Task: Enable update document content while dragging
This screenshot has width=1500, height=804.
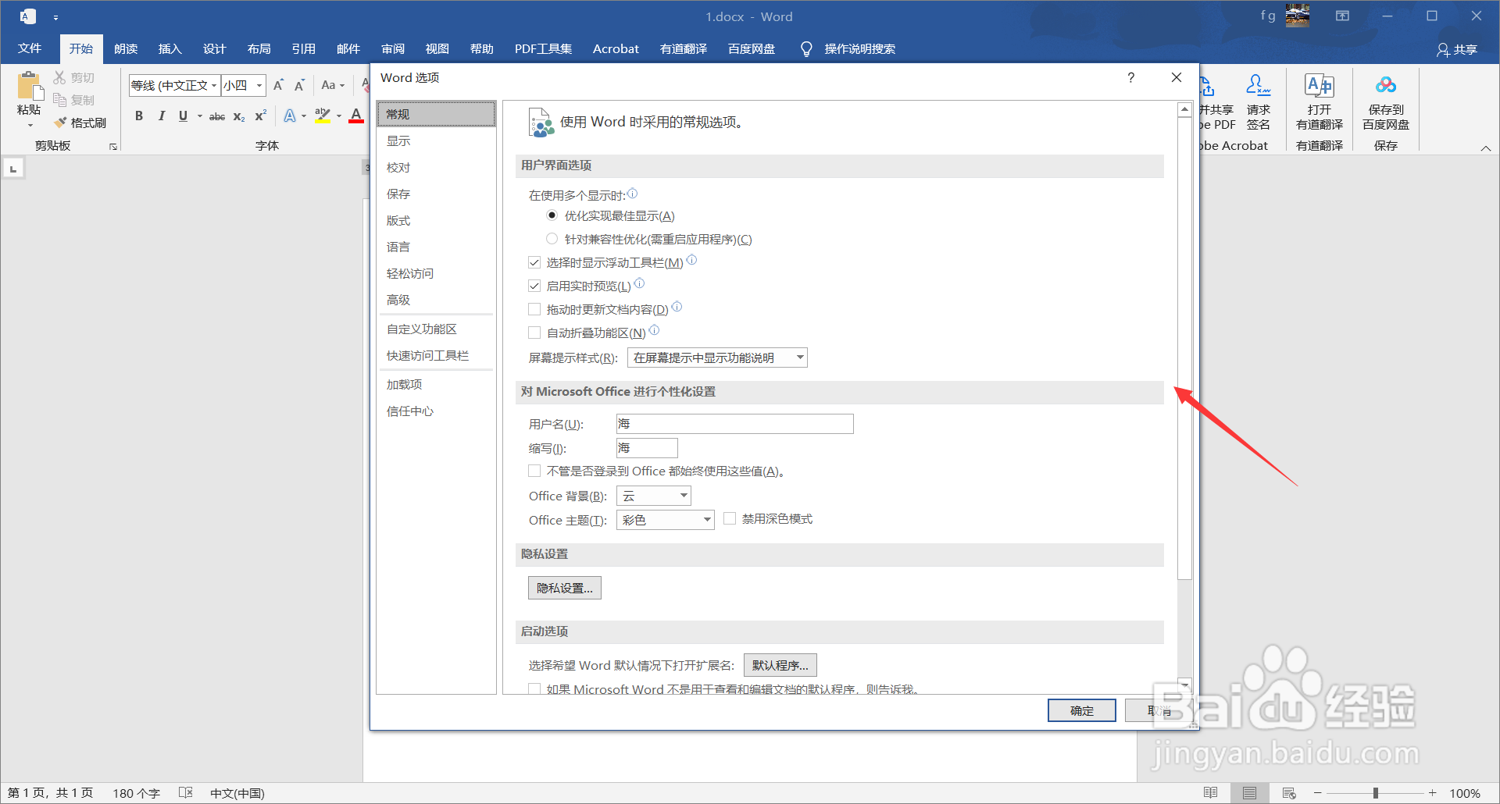Action: [534, 309]
